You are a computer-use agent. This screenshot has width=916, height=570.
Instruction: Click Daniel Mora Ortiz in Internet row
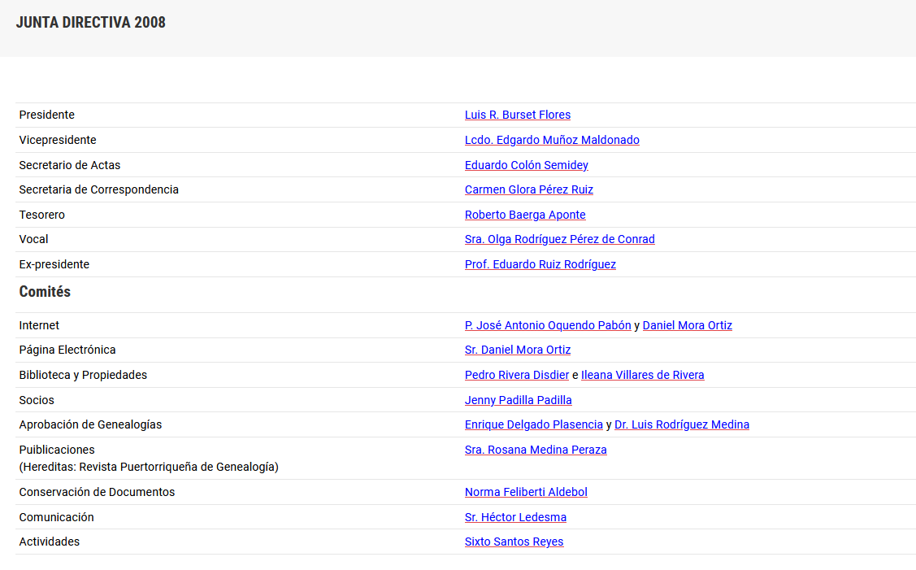687,325
